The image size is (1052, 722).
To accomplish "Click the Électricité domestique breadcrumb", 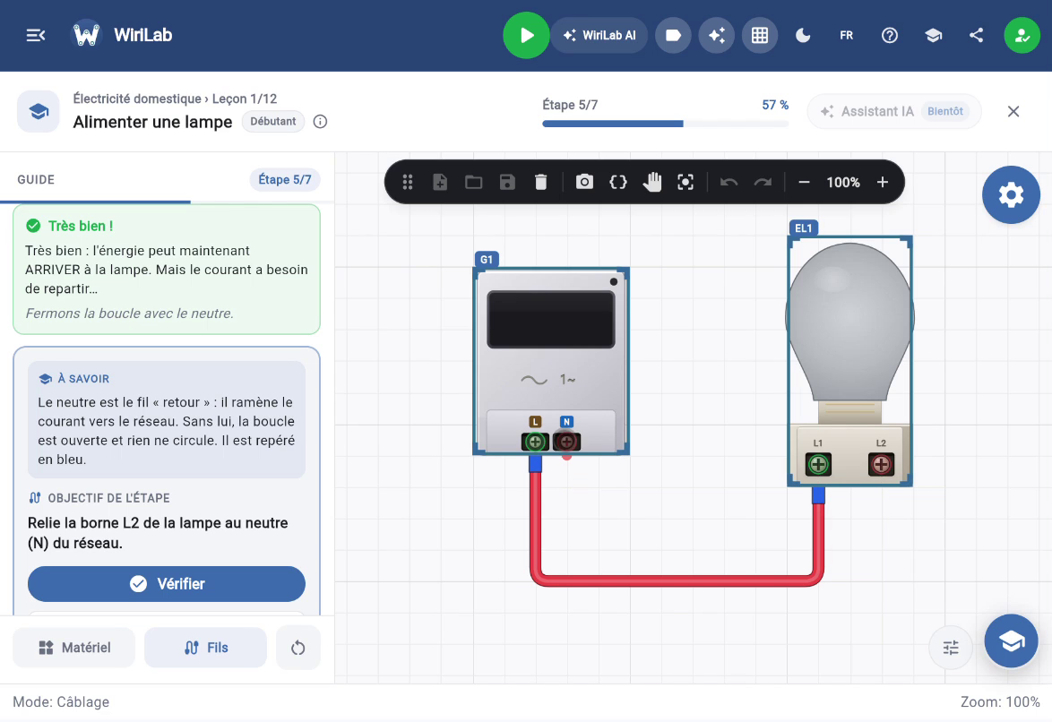I will pyautogui.click(x=137, y=99).
